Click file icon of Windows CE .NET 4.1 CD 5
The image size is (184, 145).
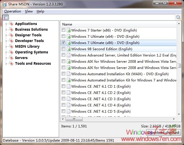68,111
